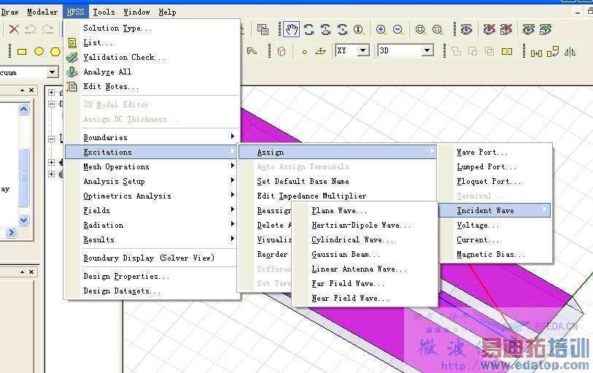Open the Window menu
Screen dimensions: 593x373
(x=136, y=12)
